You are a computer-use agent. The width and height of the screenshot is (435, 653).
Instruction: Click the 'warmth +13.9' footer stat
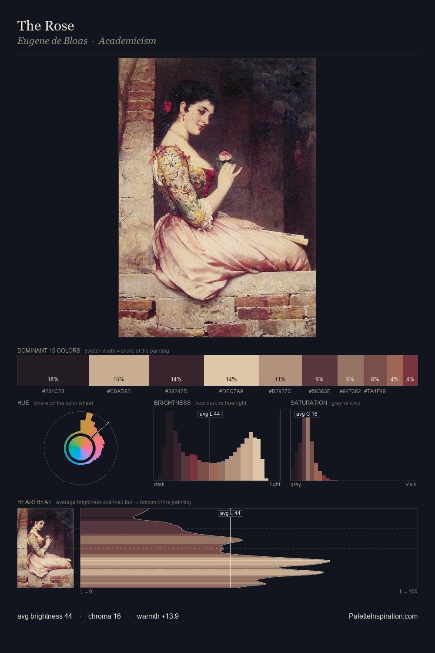click(158, 616)
